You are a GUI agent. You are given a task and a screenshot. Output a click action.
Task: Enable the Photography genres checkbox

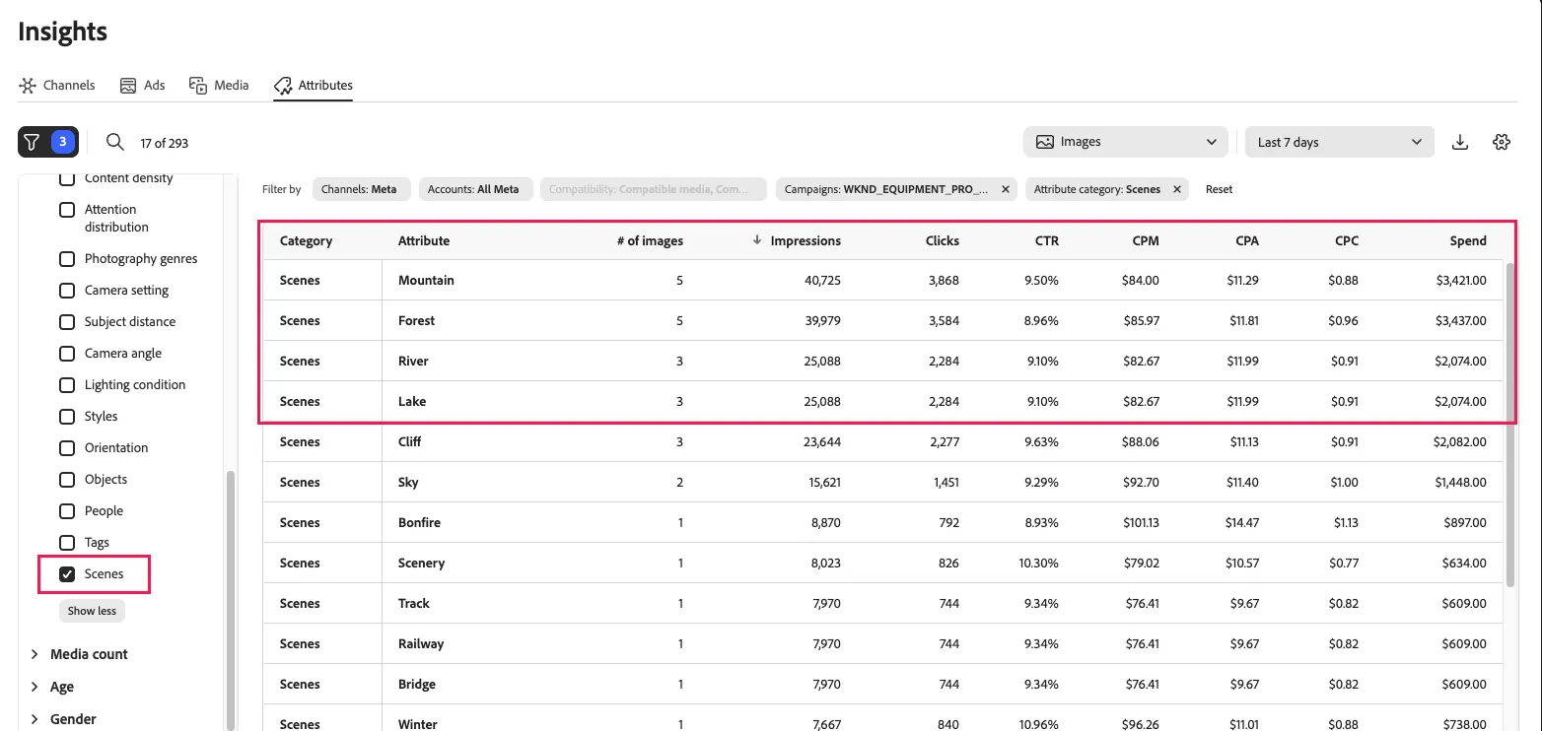(x=67, y=259)
